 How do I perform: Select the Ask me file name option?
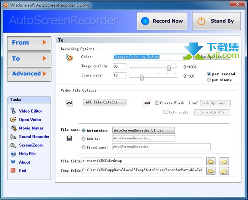(83, 139)
